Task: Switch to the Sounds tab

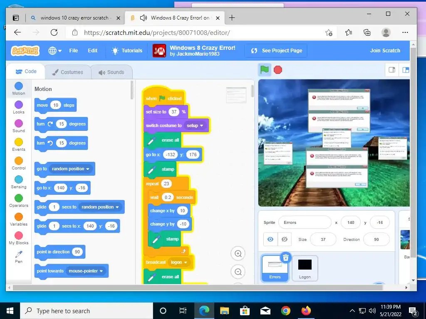Action: (x=111, y=72)
